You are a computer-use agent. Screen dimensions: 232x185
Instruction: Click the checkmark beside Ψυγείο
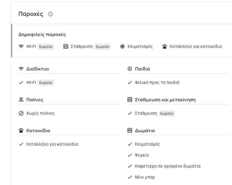[x=130, y=155]
